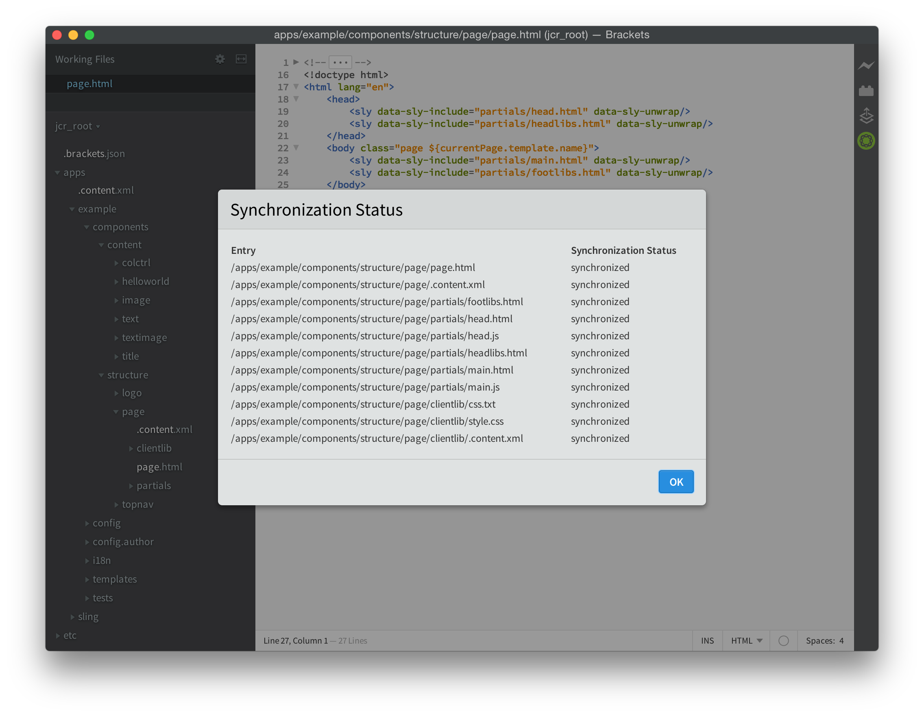Click the green AEM sync status icon
The image size is (924, 716).
[866, 141]
